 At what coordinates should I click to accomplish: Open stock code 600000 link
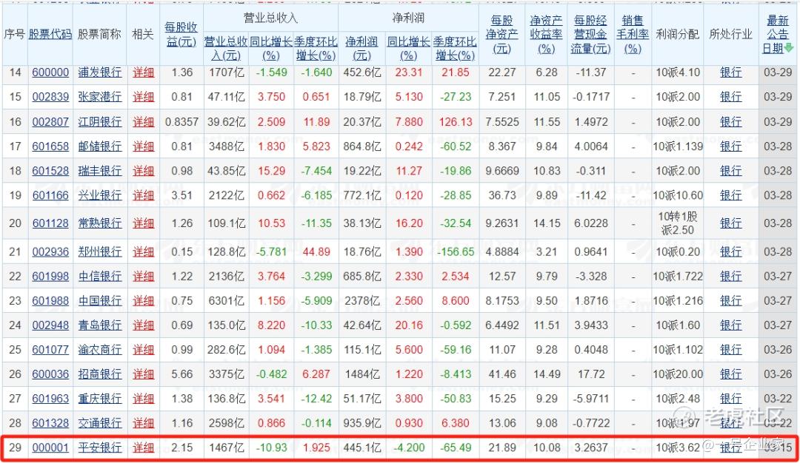click(50, 72)
